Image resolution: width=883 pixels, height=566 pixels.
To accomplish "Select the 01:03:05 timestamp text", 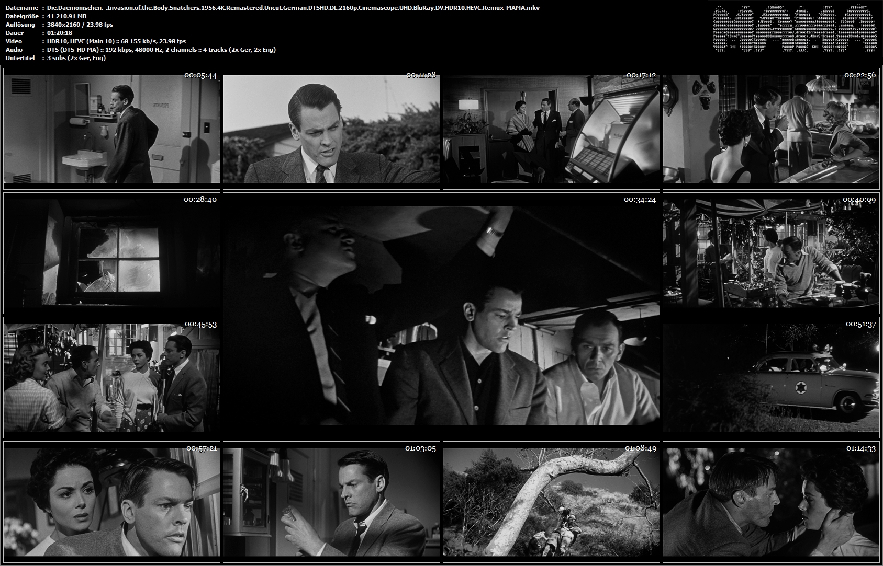I will 420,448.
